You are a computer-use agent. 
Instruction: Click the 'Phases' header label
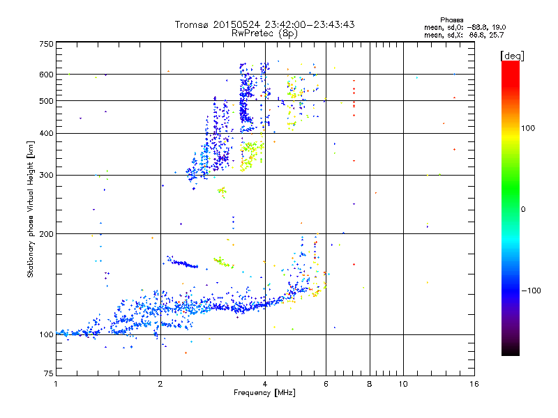pyautogui.click(x=451, y=20)
